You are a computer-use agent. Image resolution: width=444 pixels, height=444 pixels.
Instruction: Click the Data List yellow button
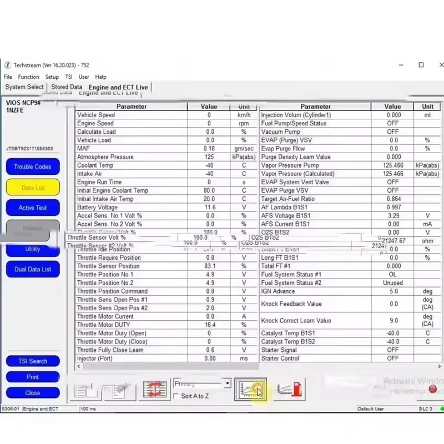(x=32, y=187)
